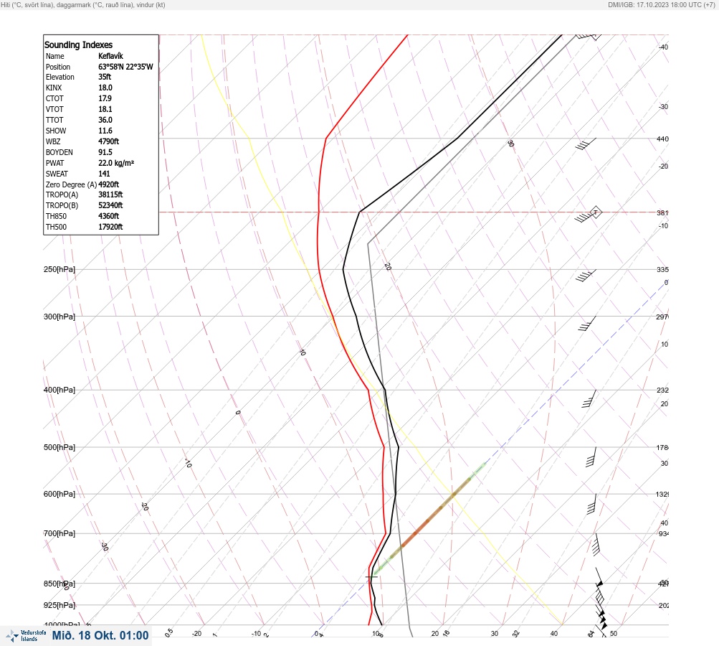The width and height of the screenshot is (719, 646).
Task: Click the '700[hPa]' pressure label
Action: pos(59,533)
